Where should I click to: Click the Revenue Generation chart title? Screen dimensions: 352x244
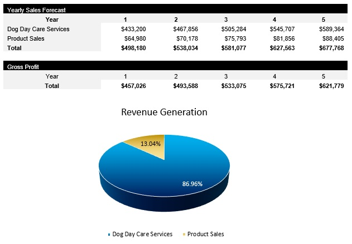tap(164, 112)
